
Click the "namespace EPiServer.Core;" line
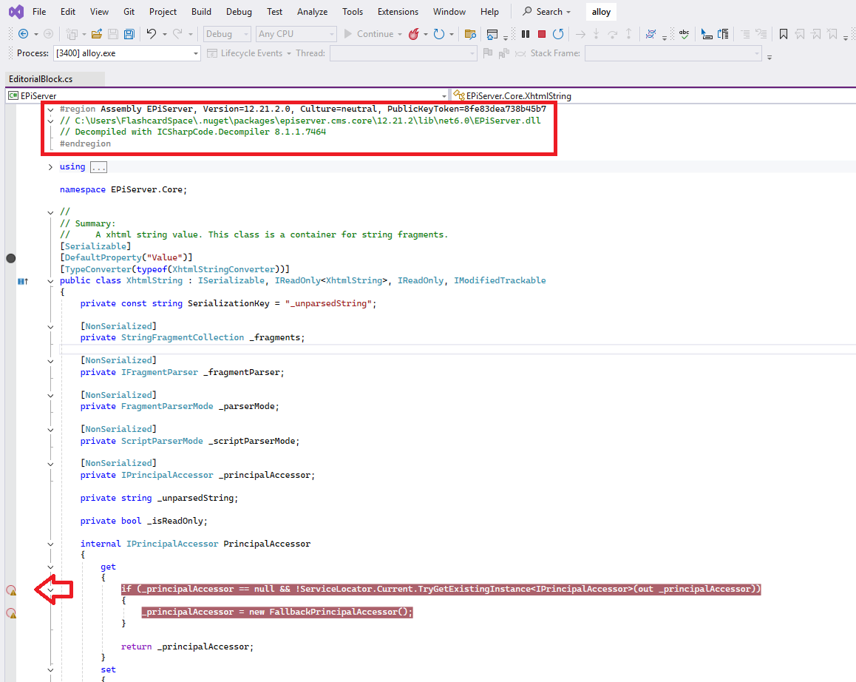(123, 189)
